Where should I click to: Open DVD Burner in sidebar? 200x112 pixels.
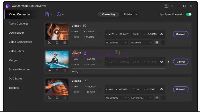[16, 79]
